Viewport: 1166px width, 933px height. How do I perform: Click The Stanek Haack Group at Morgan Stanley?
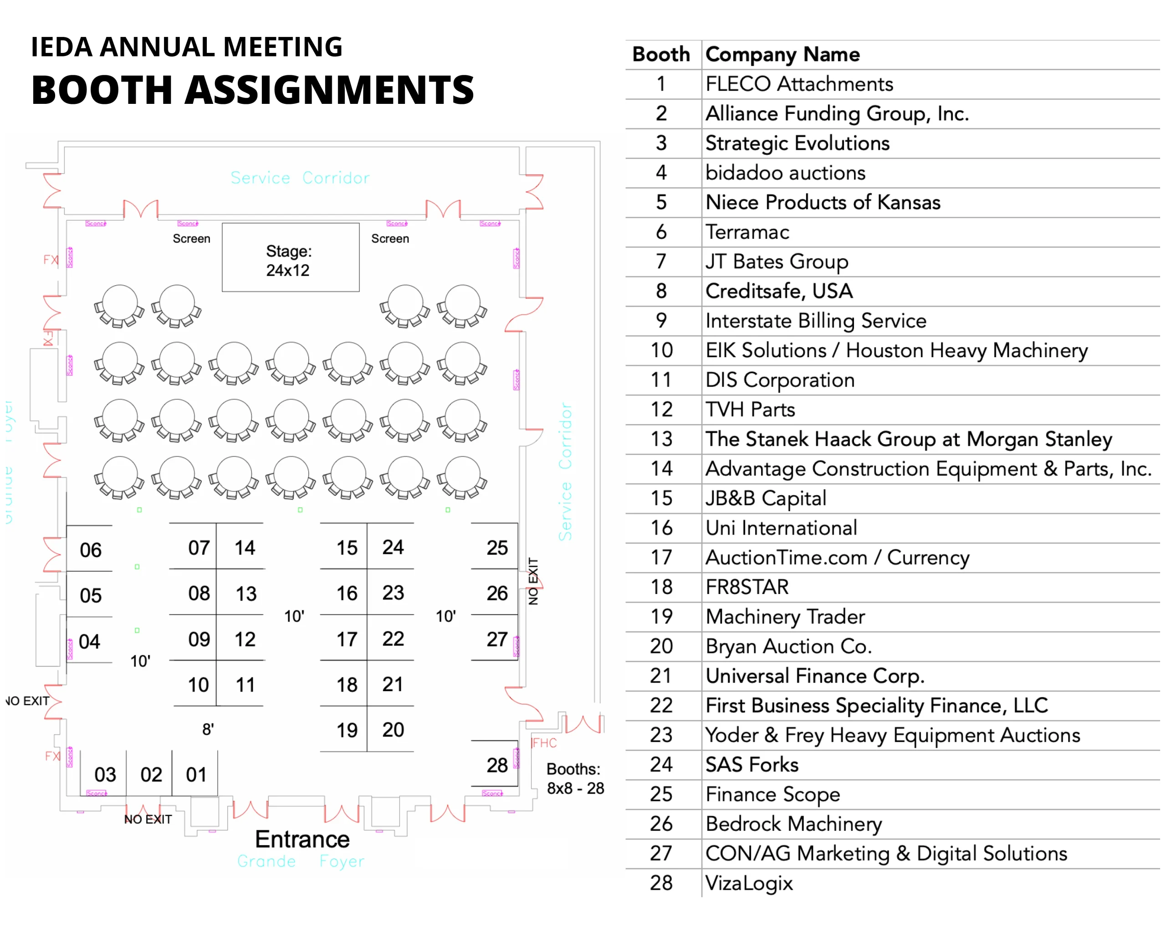coord(909,439)
